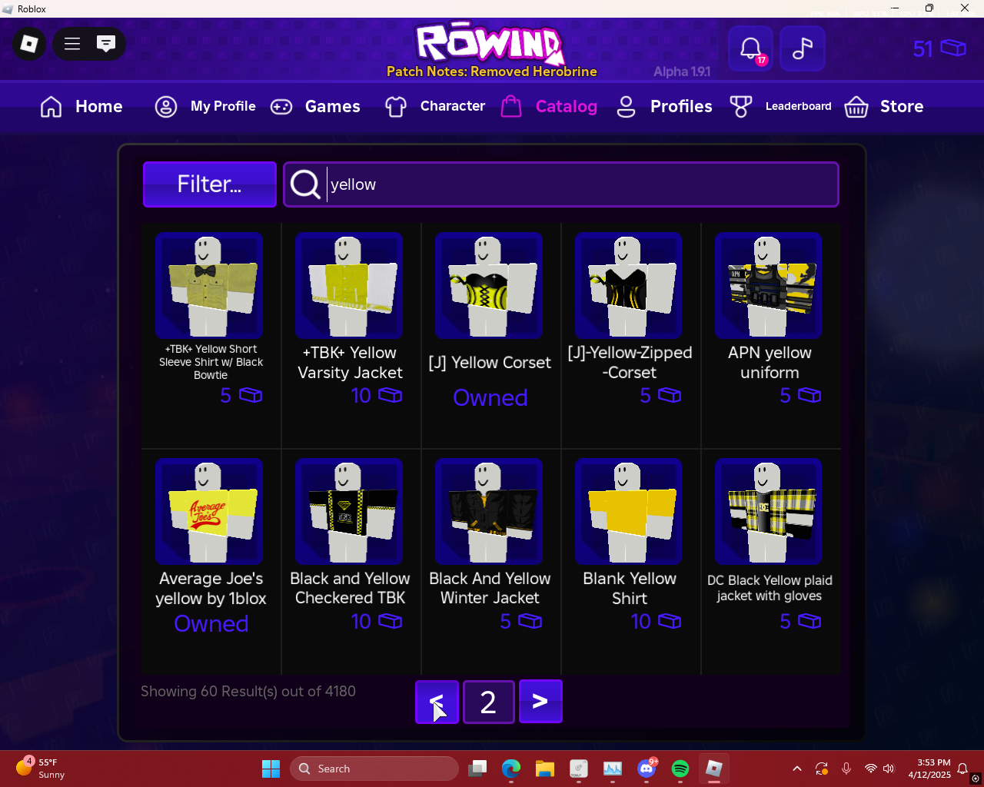Click the magnifying glass search icon
The image size is (984, 787).
click(305, 184)
